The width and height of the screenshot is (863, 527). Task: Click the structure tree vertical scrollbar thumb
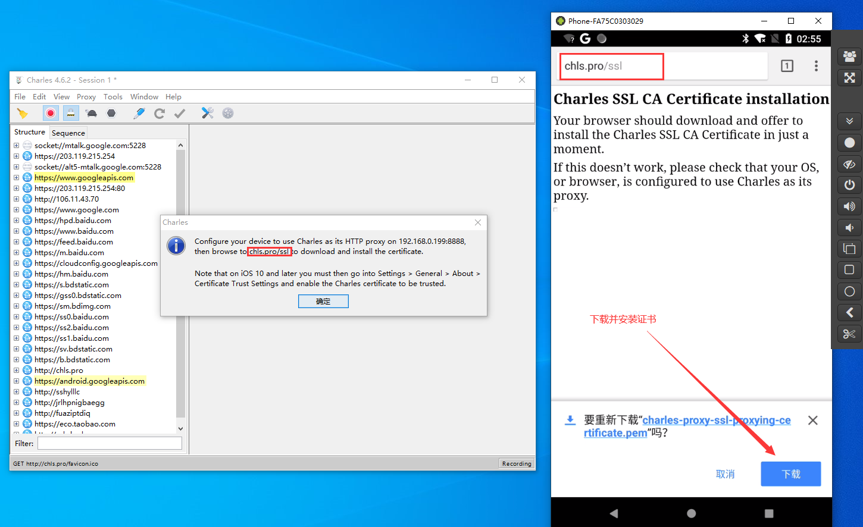click(x=181, y=283)
